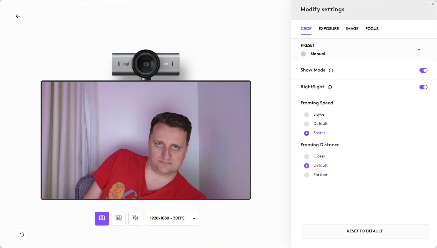Disable the RightSight toggle
The image size is (437, 248).
[423, 87]
